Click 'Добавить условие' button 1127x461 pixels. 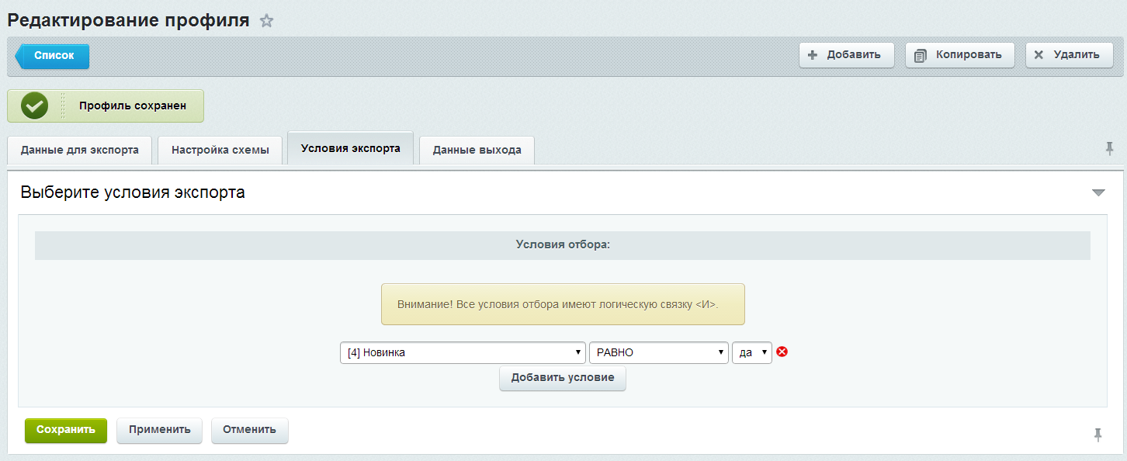tap(562, 378)
